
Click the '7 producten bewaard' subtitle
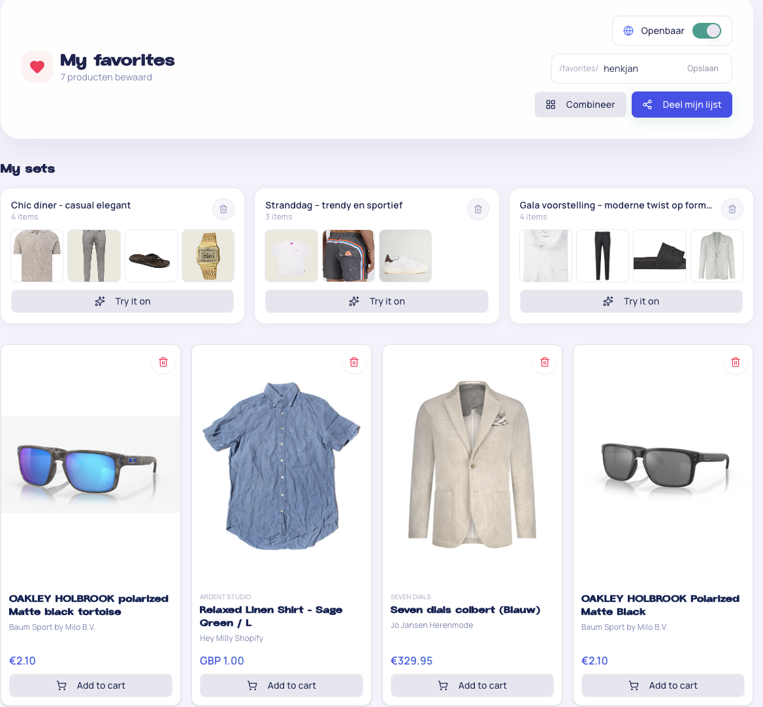click(x=106, y=77)
